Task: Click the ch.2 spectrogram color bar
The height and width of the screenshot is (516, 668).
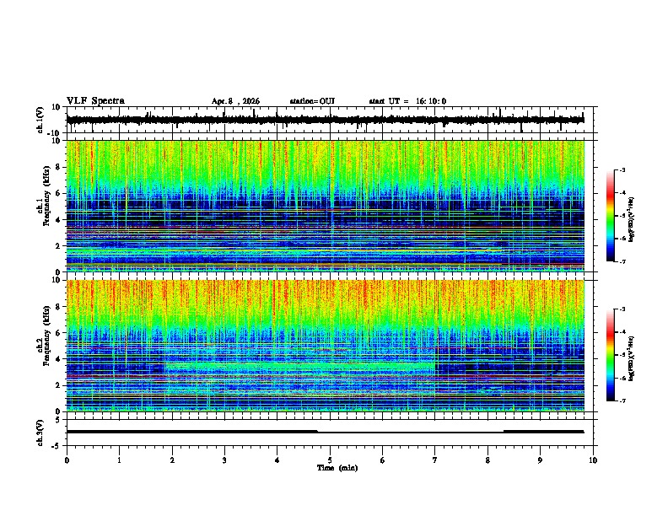Action: click(x=610, y=355)
